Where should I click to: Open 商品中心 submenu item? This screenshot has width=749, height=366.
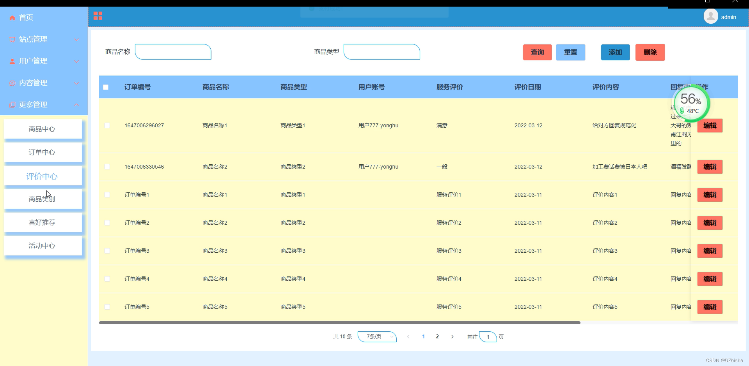[x=43, y=129]
